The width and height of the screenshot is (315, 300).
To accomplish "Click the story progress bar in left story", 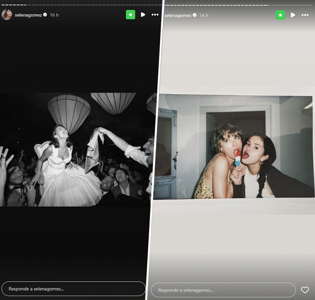I will coord(81,5).
